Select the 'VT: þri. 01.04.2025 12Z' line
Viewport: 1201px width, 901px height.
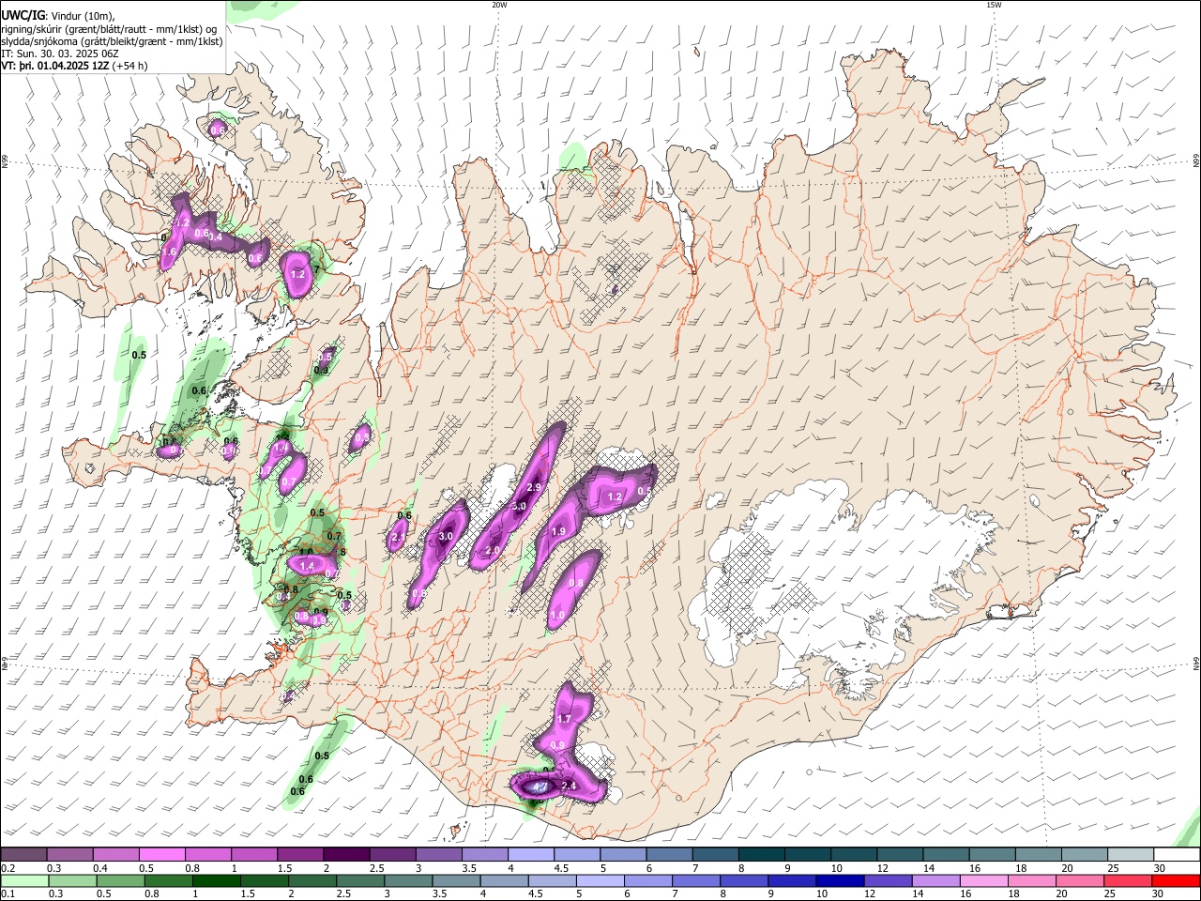(54, 66)
